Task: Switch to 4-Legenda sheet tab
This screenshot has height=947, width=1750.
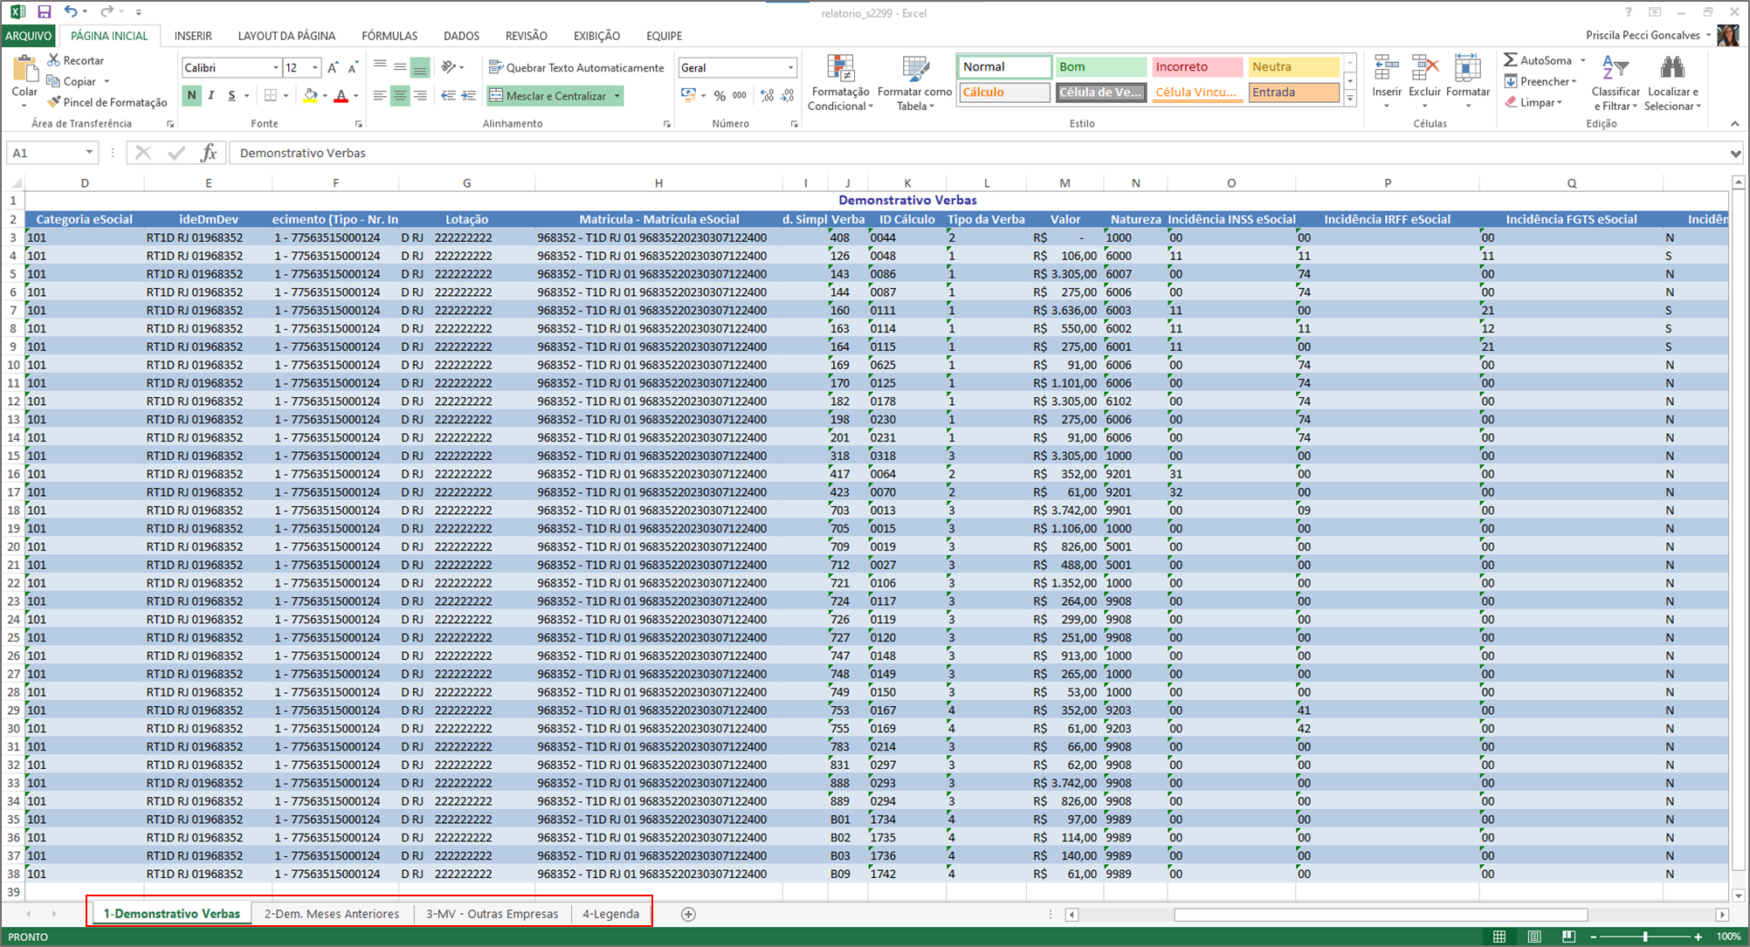Action: tap(610, 914)
